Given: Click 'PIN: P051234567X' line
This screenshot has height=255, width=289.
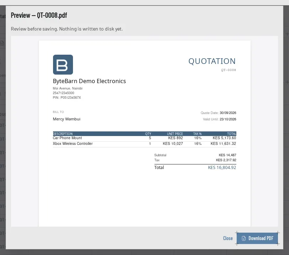Looking at the screenshot, I should point(67,98).
